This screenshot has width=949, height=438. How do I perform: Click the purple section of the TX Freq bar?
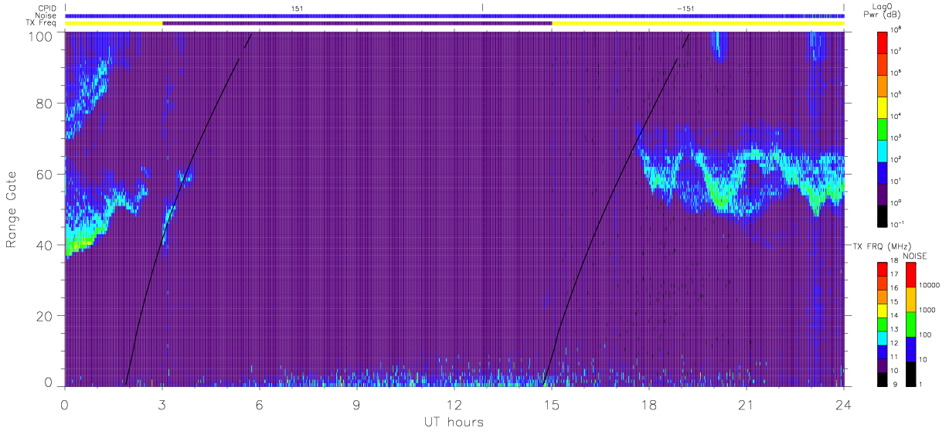coord(357,23)
